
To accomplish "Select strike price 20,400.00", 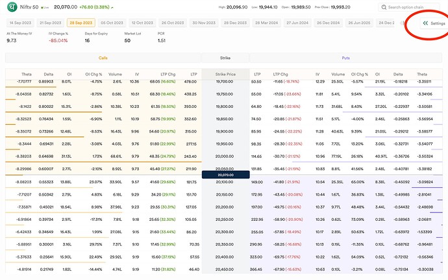I will [x=225, y=257].
